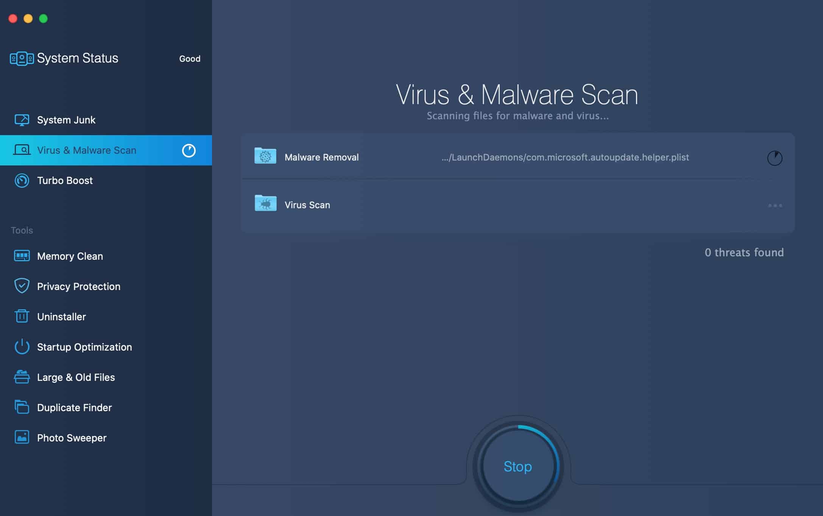Select the Uninstaller trash icon
The height and width of the screenshot is (516, 823).
22,316
